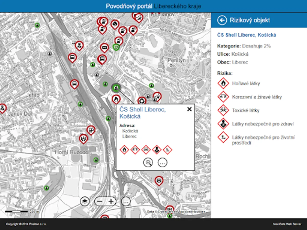Open ČS Shell Liberec heading in side panel
The height and width of the screenshot is (230, 307).
[x=247, y=35]
